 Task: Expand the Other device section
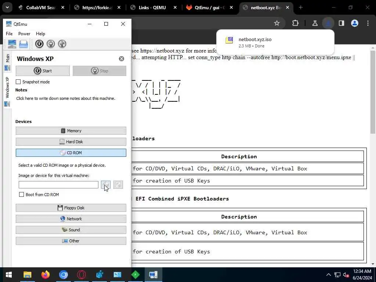pyautogui.click(x=71, y=241)
